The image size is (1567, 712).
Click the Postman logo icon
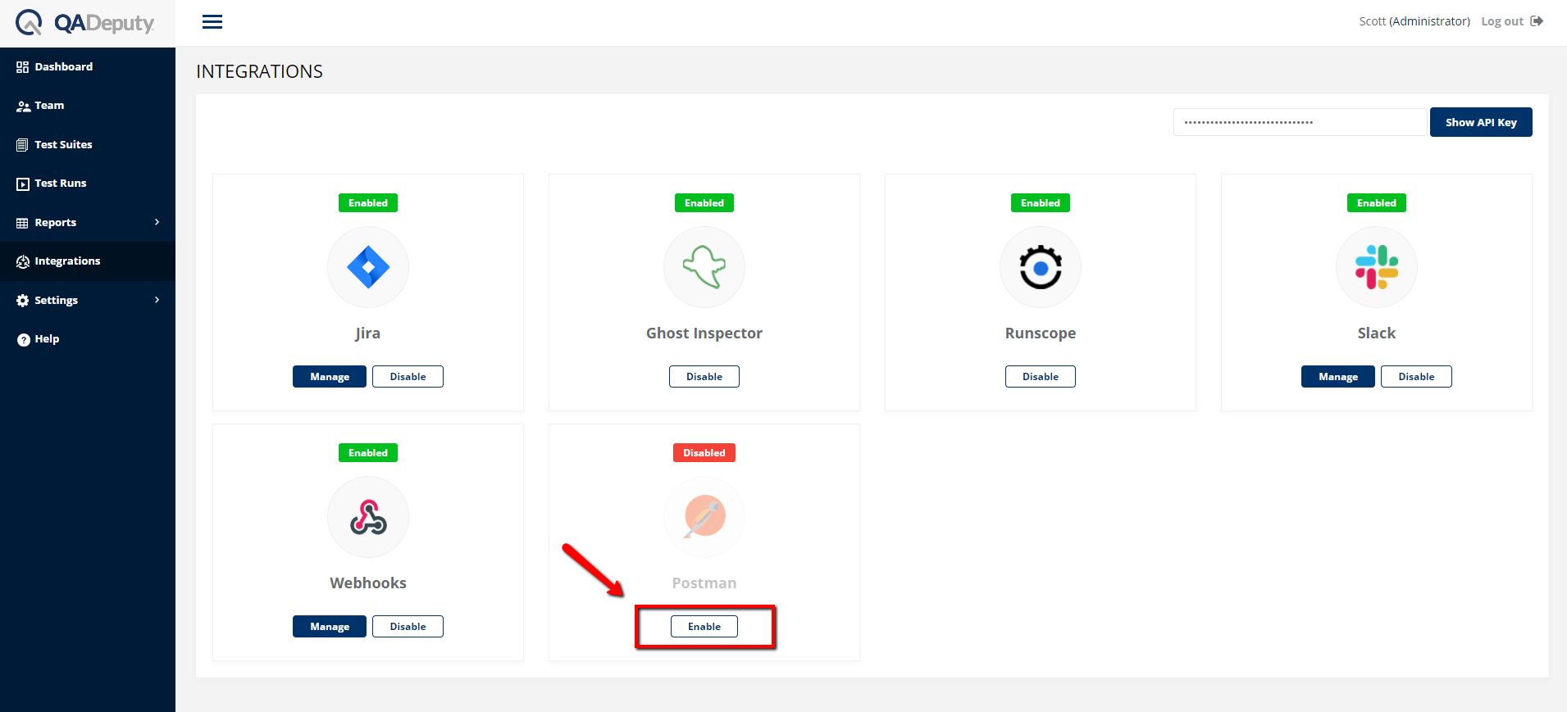point(704,517)
